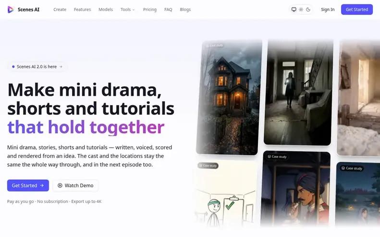This screenshot has width=380, height=237.
Task: Click the arrow icon in Scenes AI 2.0 badge
Action: (x=61, y=67)
